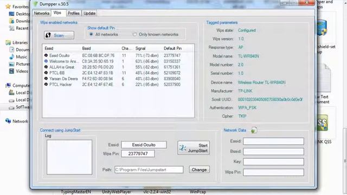The image size is (347, 195).
Task: Click signal value 22% (-95 dbm)
Action: click(147, 84)
